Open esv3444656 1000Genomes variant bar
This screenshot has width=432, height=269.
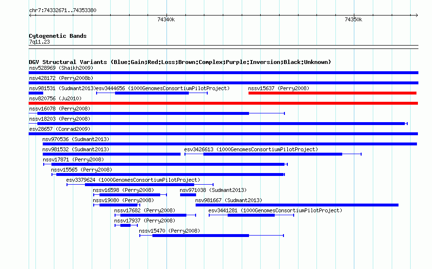(x=152, y=93)
